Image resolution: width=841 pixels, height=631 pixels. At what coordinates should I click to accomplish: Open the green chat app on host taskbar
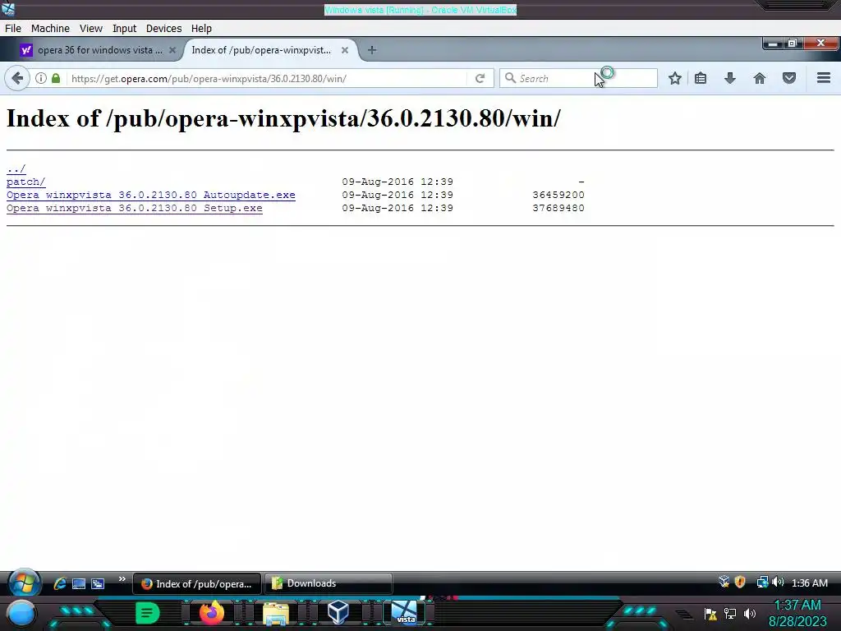(148, 613)
